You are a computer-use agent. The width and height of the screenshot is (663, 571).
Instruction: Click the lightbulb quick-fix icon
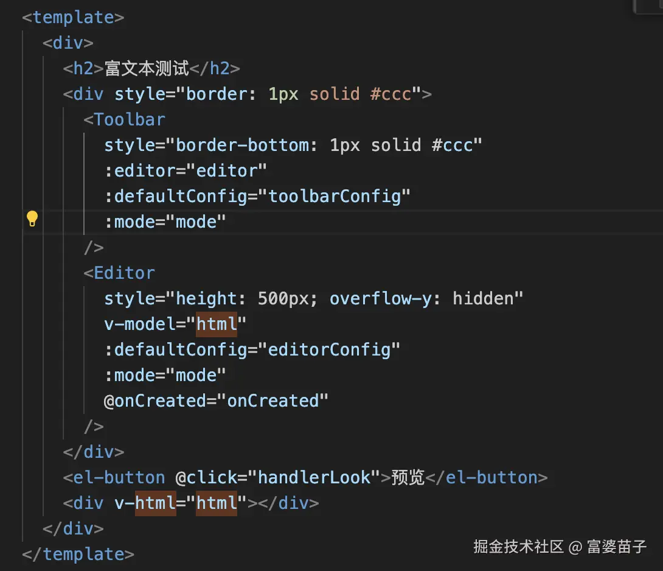click(32, 219)
